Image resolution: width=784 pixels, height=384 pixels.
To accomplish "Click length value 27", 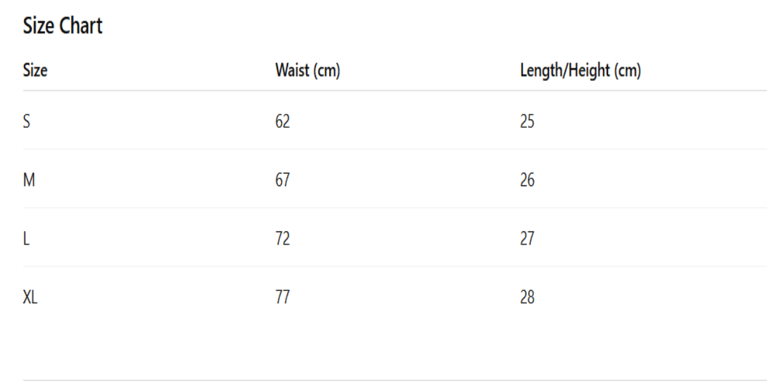I will (527, 239).
